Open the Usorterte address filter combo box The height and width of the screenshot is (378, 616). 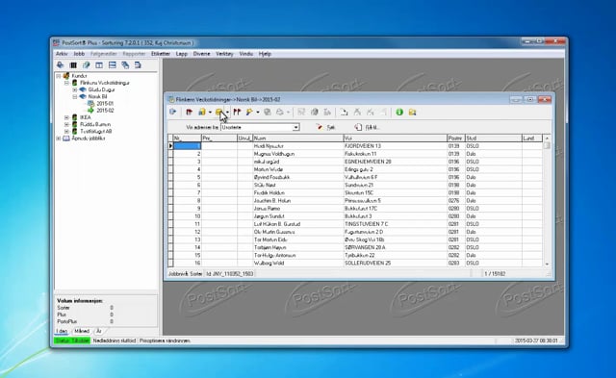click(x=260, y=127)
